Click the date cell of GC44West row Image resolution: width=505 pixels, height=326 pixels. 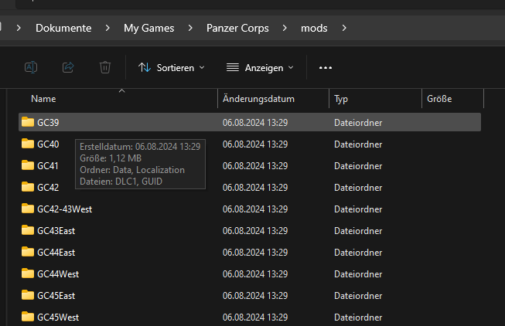pos(255,274)
